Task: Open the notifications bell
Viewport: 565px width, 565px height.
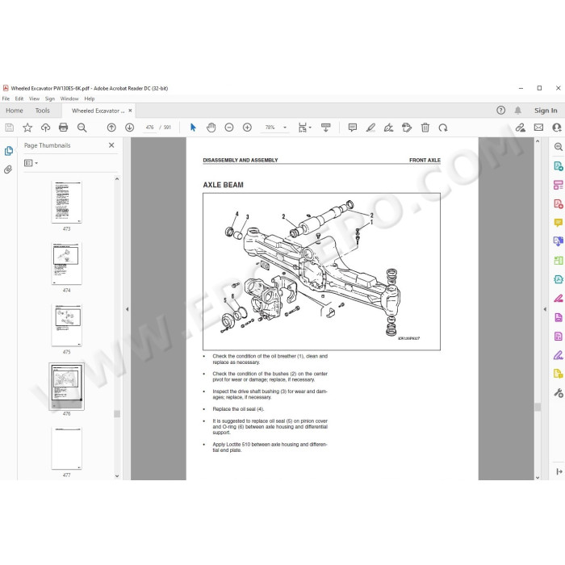Action: (x=518, y=111)
